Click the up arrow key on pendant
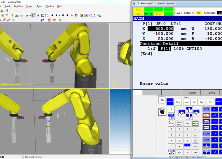 (x=189, y=110)
